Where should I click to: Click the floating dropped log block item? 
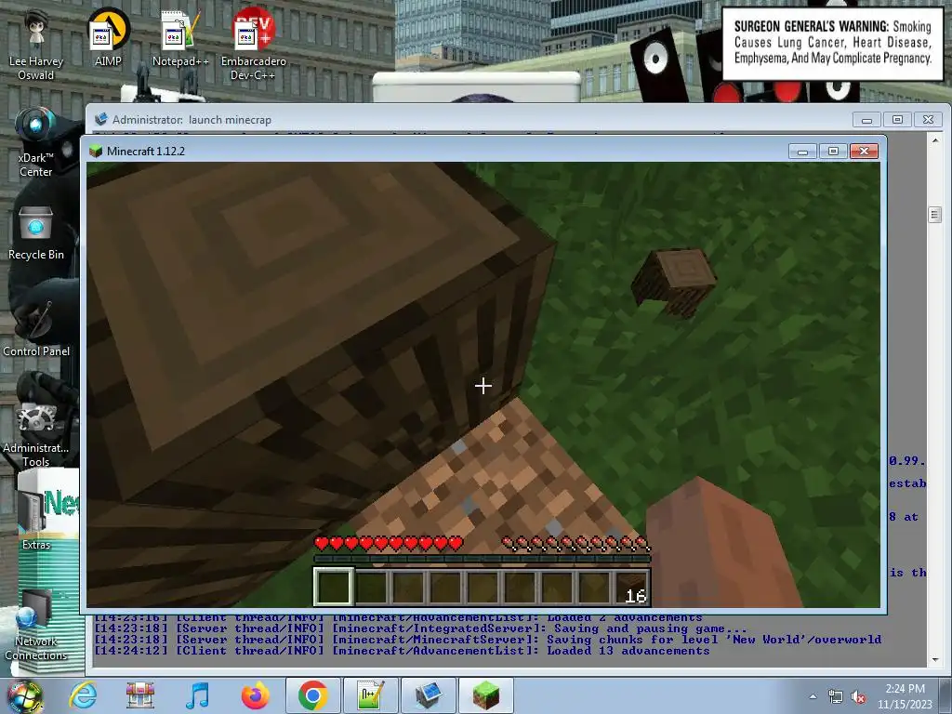pyautogui.click(x=674, y=281)
